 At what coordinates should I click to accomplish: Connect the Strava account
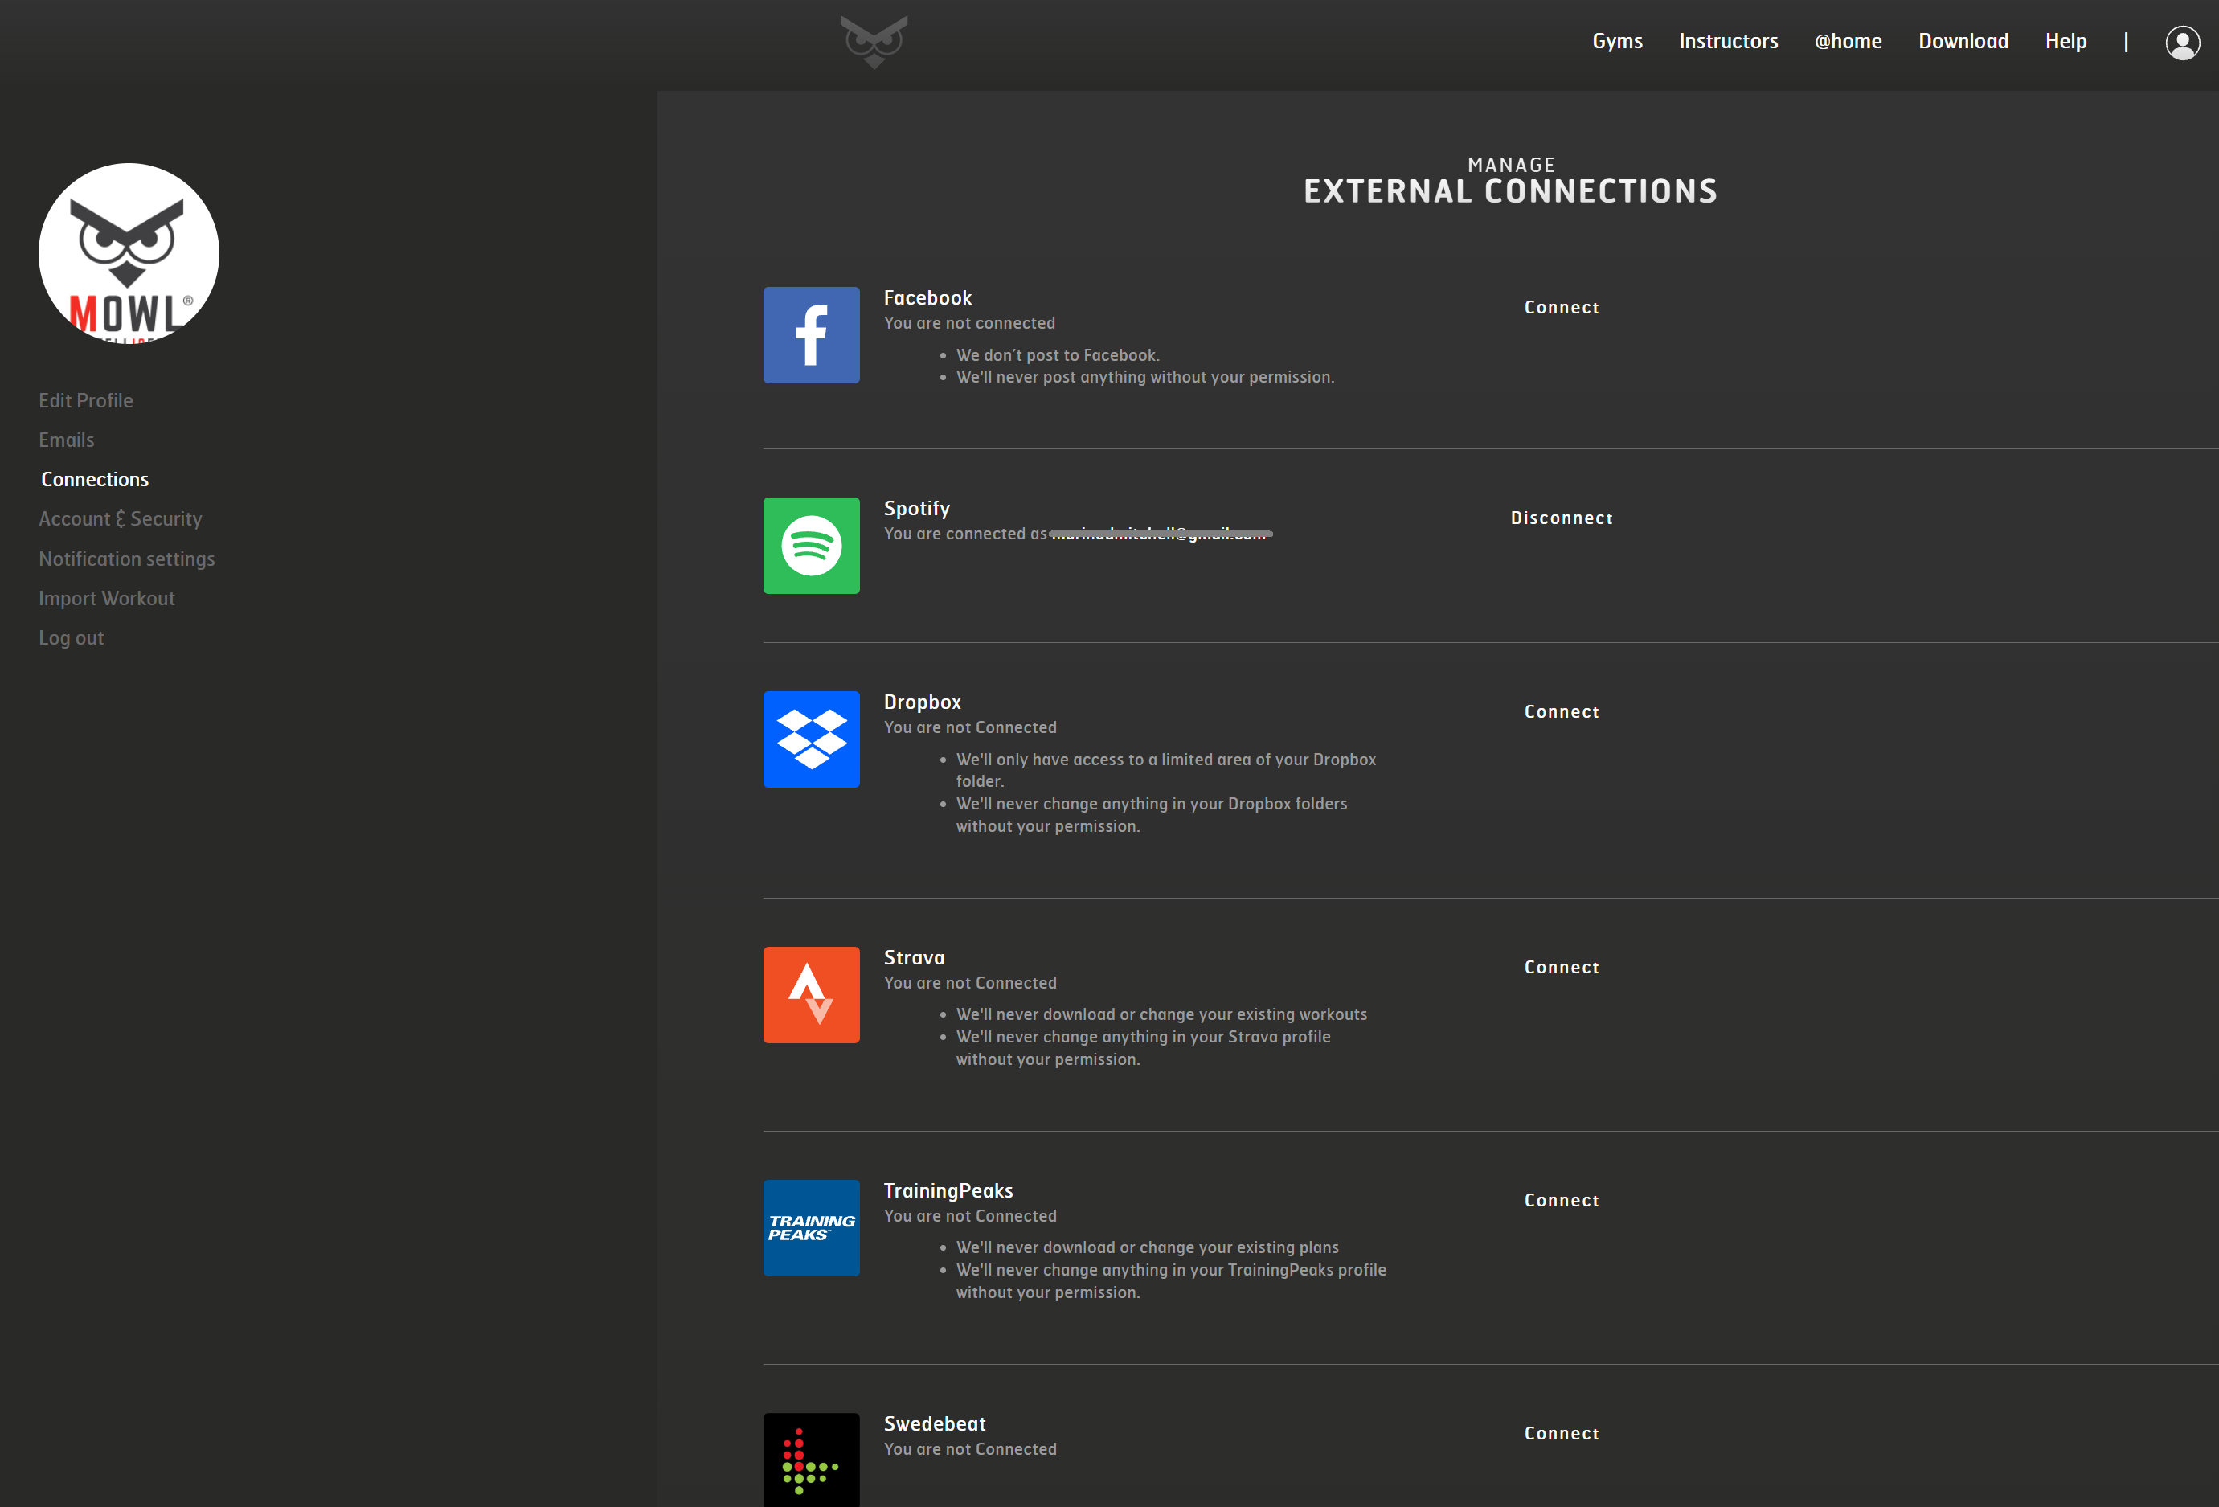pyautogui.click(x=1561, y=968)
